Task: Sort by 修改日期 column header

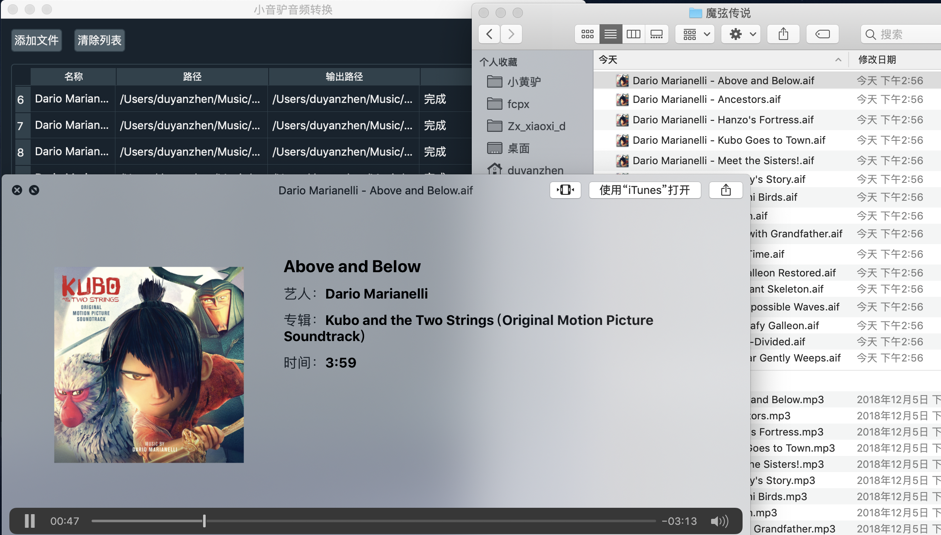Action: coord(877,60)
